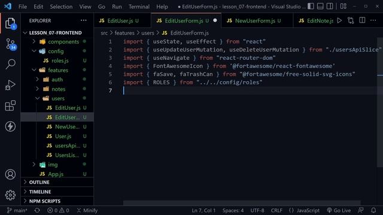
Task: Open the Go menu
Action: (x=102, y=7)
